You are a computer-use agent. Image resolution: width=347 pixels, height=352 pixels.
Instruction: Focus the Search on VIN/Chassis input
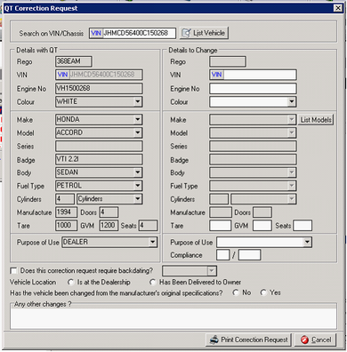point(133,33)
